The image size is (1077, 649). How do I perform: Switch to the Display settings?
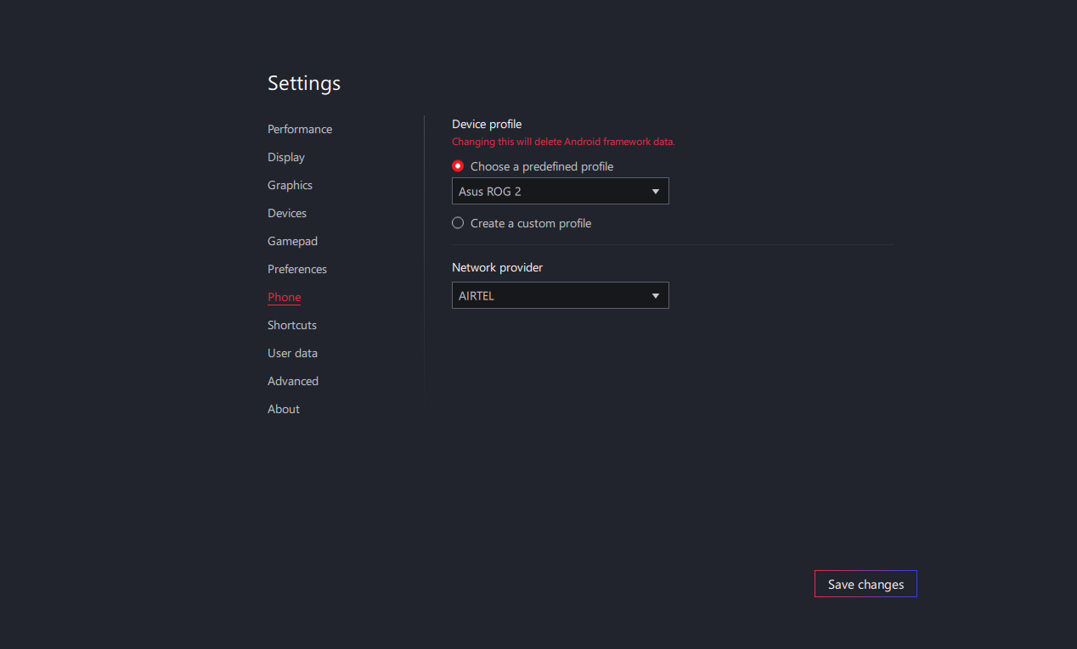click(x=286, y=157)
